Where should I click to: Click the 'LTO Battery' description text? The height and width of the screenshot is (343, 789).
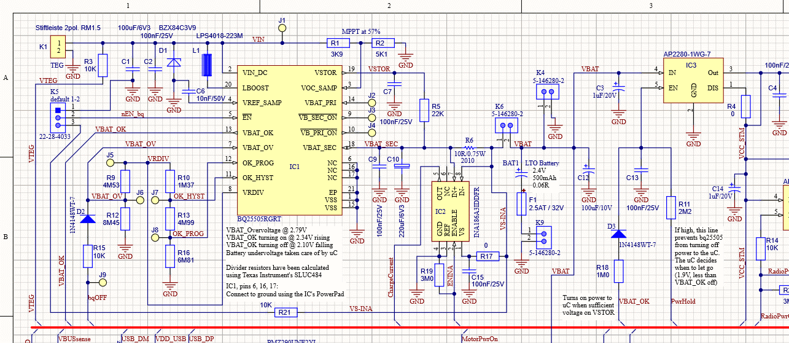click(x=543, y=164)
